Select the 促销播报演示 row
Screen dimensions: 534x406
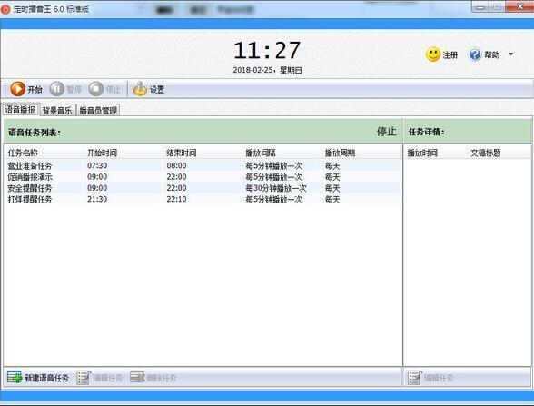coord(203,177)
